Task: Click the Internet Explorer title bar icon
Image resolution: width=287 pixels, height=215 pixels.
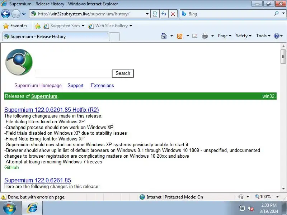Action: pos(4,4)
